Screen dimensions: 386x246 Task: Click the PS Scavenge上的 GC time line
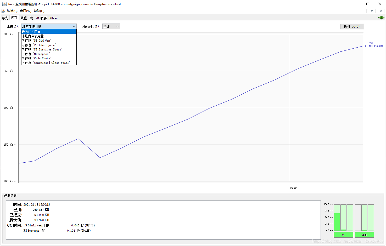[57, 231]
